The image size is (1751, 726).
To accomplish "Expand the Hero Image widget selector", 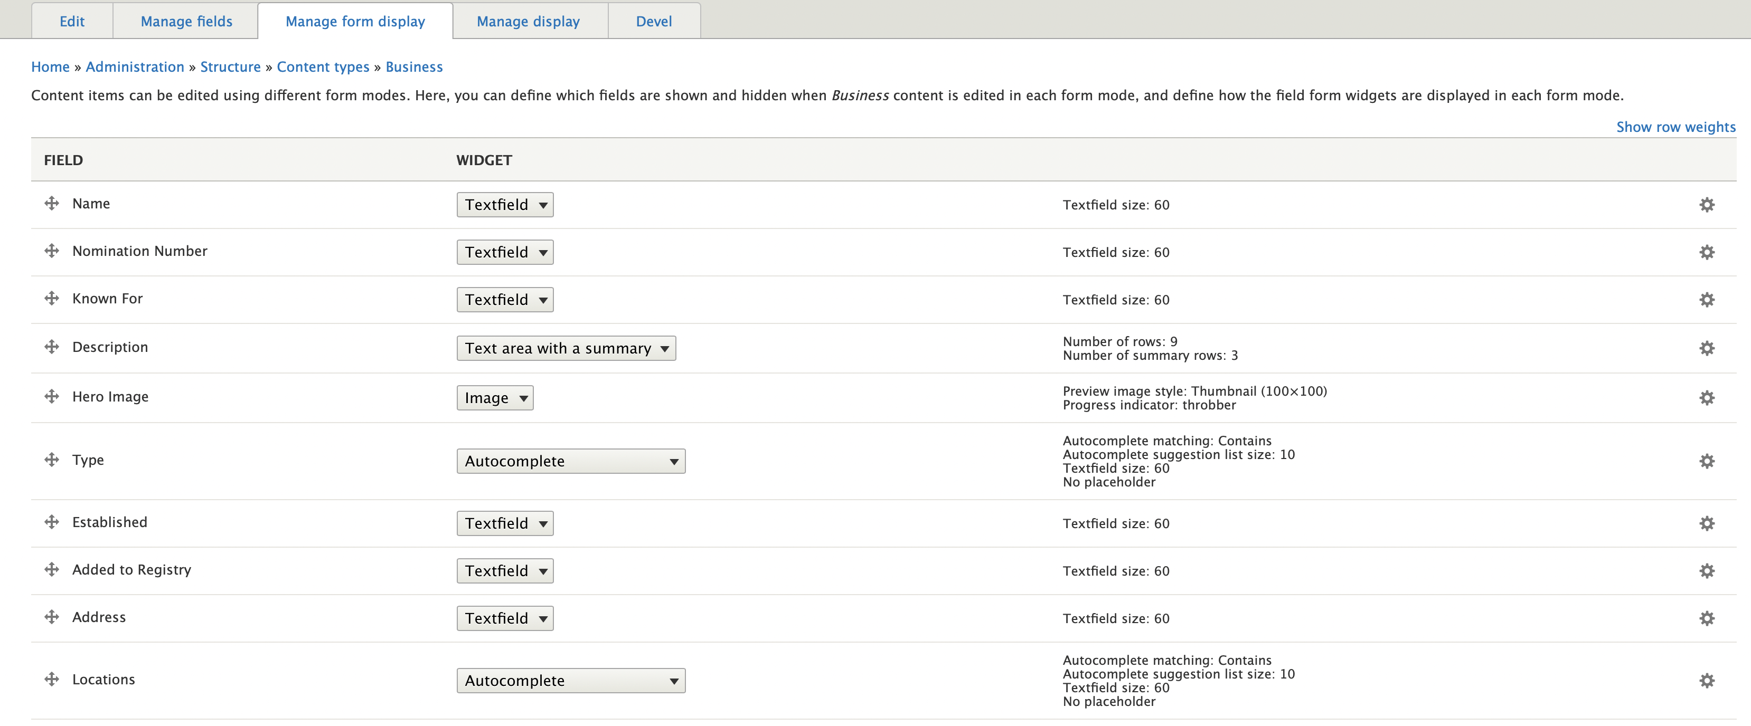I will click(x=494, y=398).
